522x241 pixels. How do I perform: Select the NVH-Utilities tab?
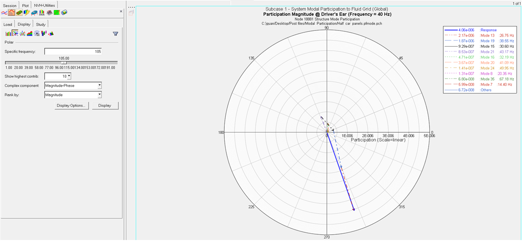[45, 5]
